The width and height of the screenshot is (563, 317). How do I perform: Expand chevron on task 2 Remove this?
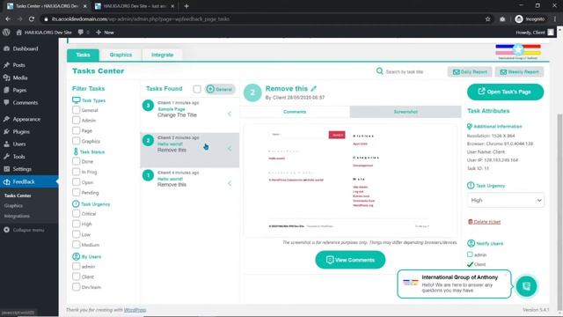(230, 149)
